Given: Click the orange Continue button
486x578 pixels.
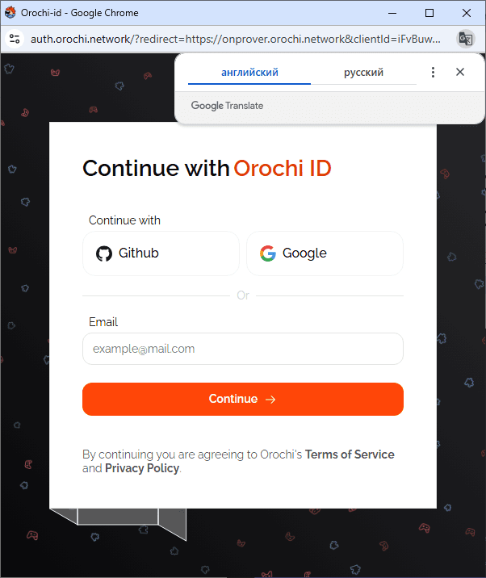Looking at the screenshot, I should point(243,400).
